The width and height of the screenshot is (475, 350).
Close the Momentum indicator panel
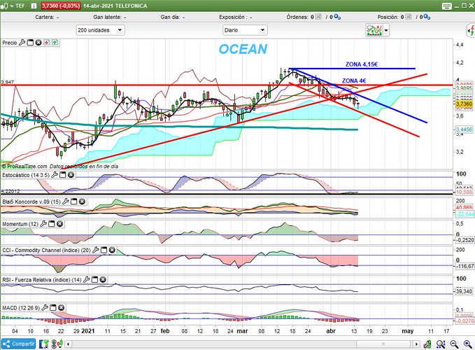coord(59,224)
